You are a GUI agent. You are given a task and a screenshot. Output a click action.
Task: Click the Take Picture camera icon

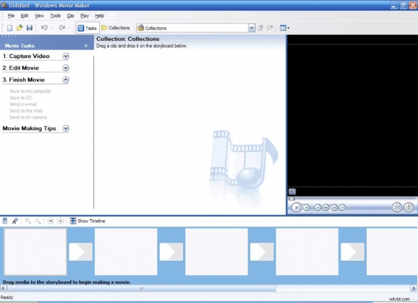pos(409,208)
